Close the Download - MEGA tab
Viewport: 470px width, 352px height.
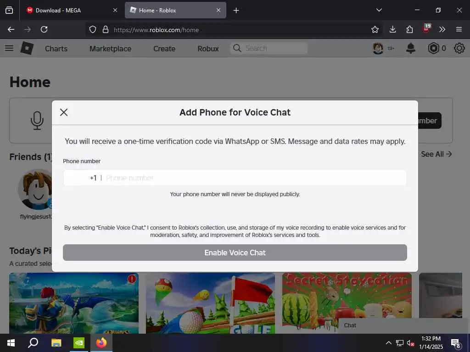point(115,11)
